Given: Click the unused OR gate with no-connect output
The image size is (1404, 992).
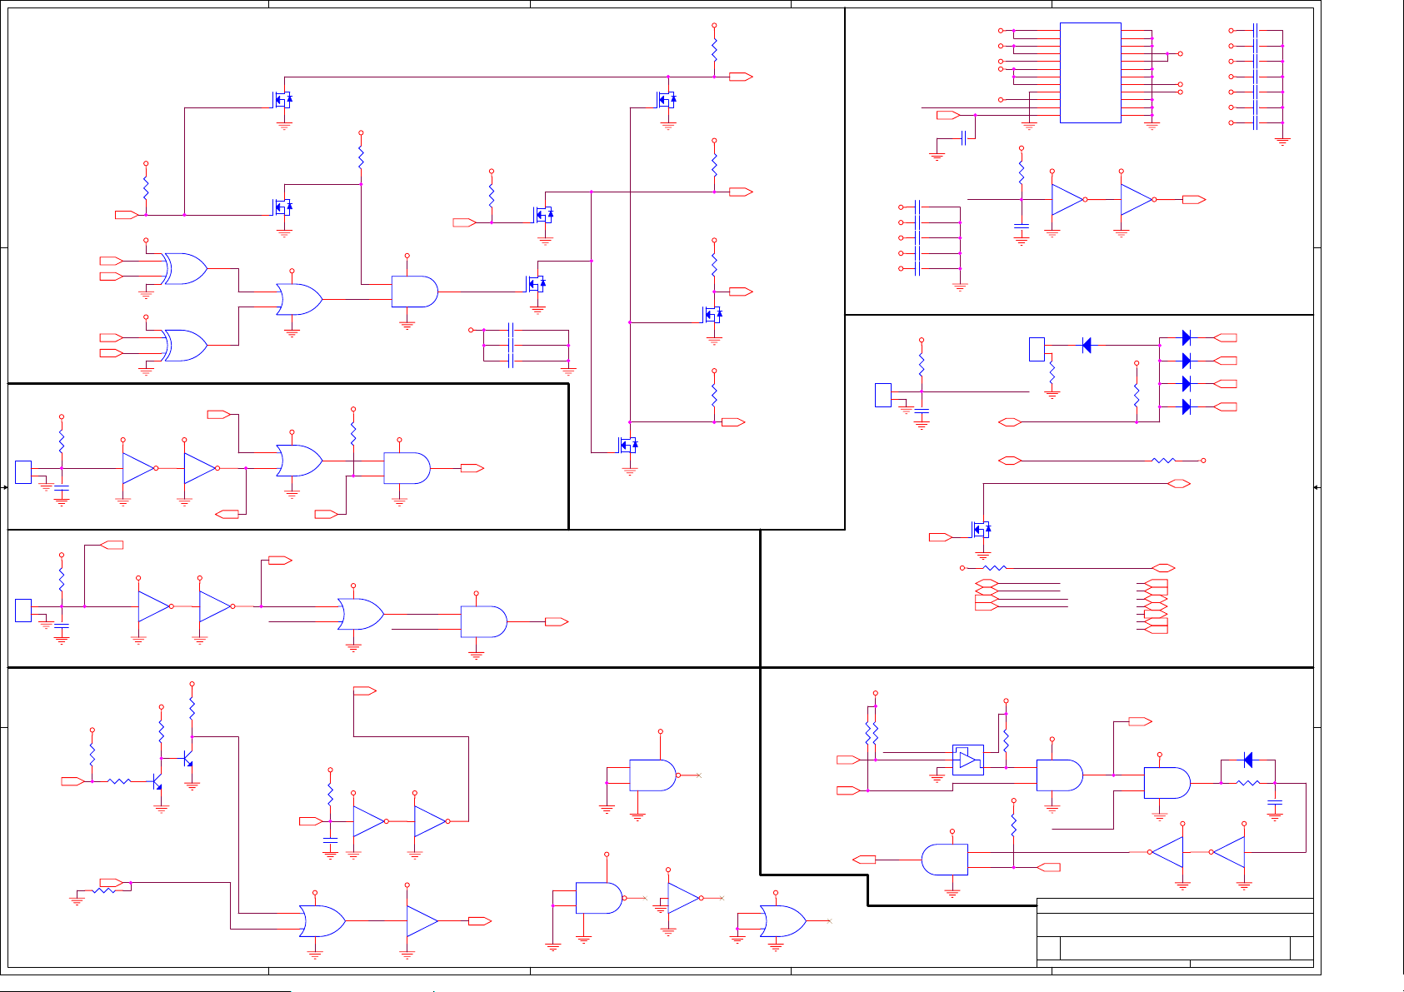Looking at the screenshot, I should (x=782, y=921).
